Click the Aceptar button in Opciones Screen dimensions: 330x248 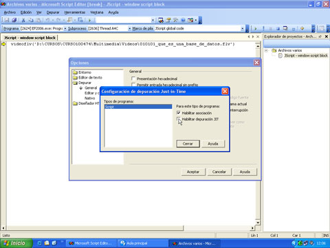tap(193, 172)
